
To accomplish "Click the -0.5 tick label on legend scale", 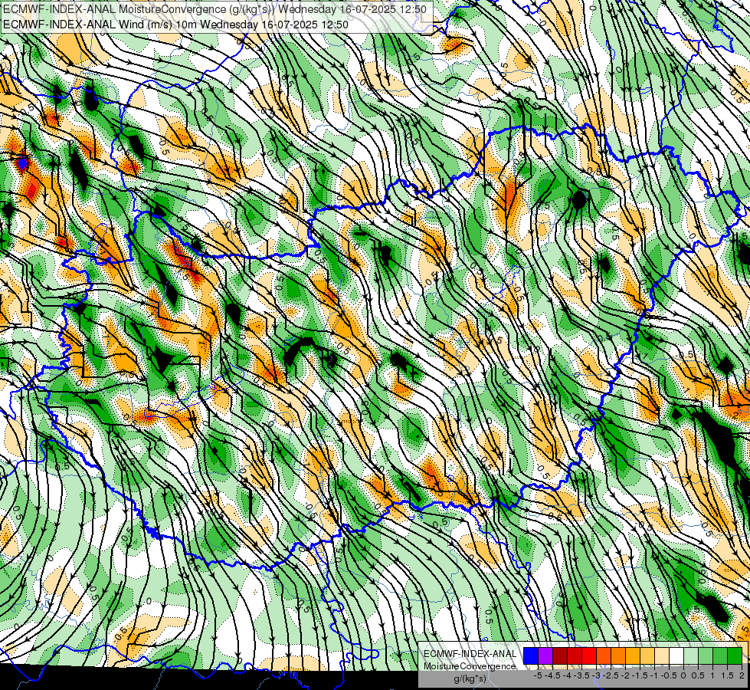I will (669, 675).
